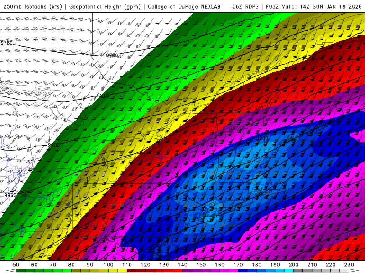365x273 pixels.
Task: Click the 10080 height contour label
Action: click(261, 138)
